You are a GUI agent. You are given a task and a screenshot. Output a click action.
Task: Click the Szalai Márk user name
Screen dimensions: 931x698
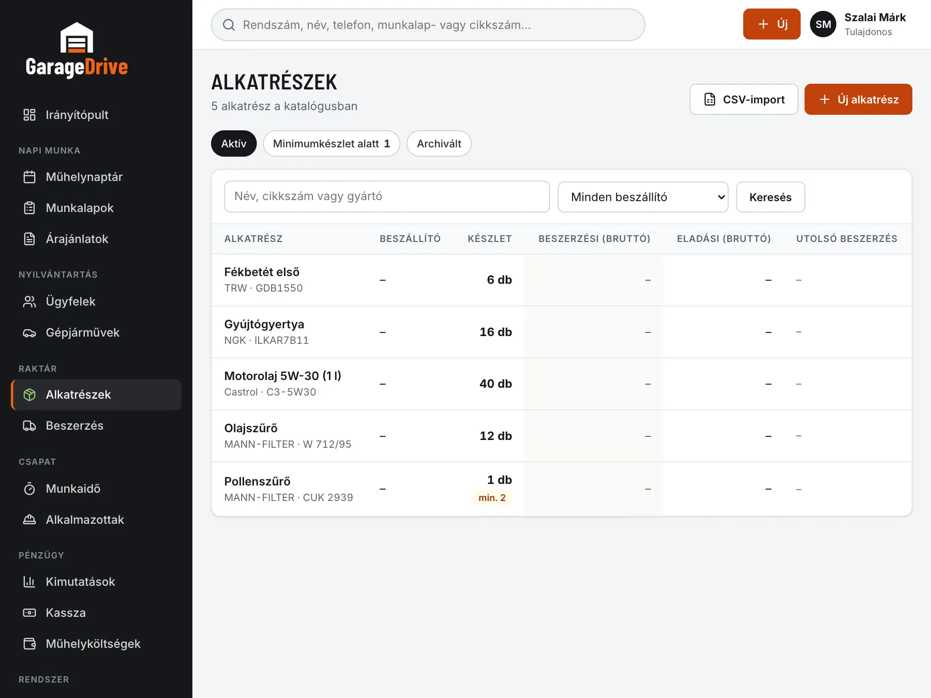875,18
